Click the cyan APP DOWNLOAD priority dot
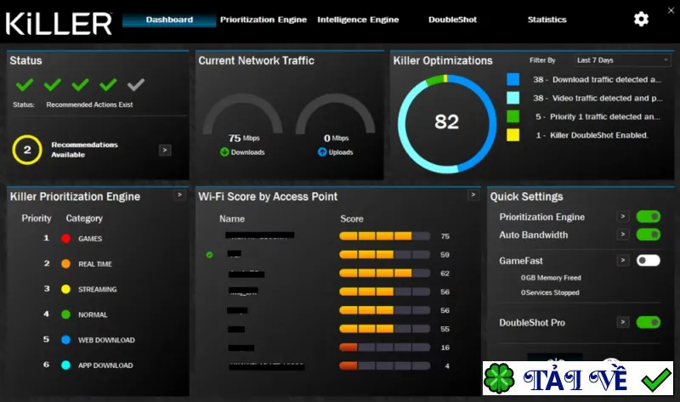This screenshot has height=402, width=680. [66, 365]
